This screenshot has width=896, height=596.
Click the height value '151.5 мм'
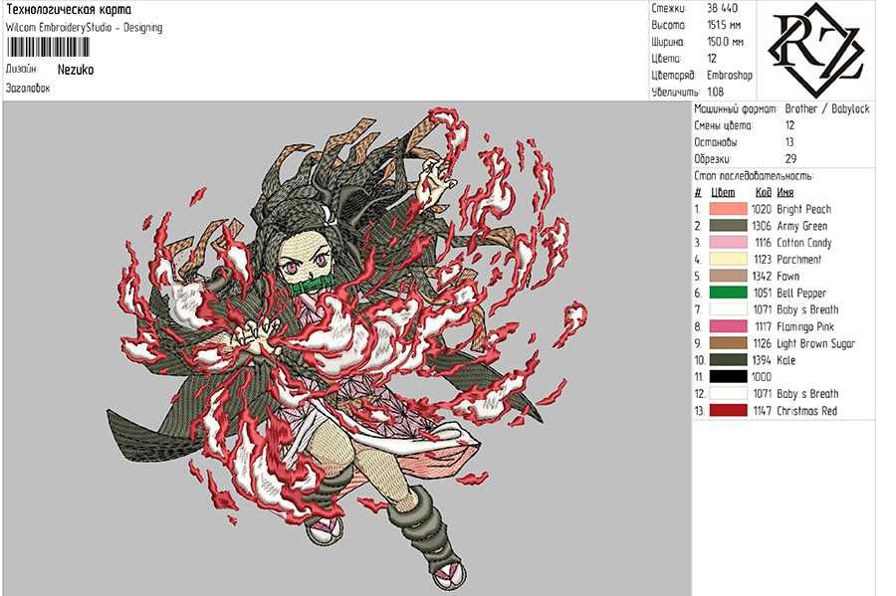[724, 25]
